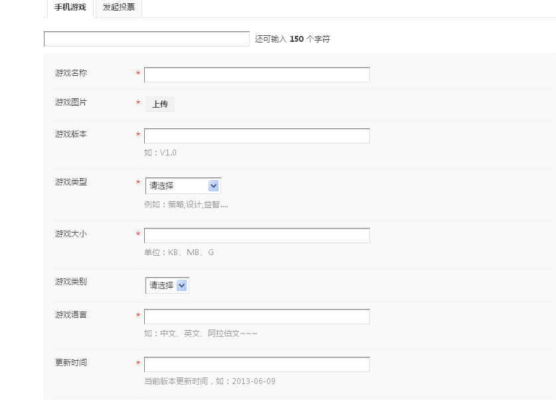The width and height of the screenshot is (556, 400).
Task: Click inside the 游戏大小 input field
Action: [256, 235]
